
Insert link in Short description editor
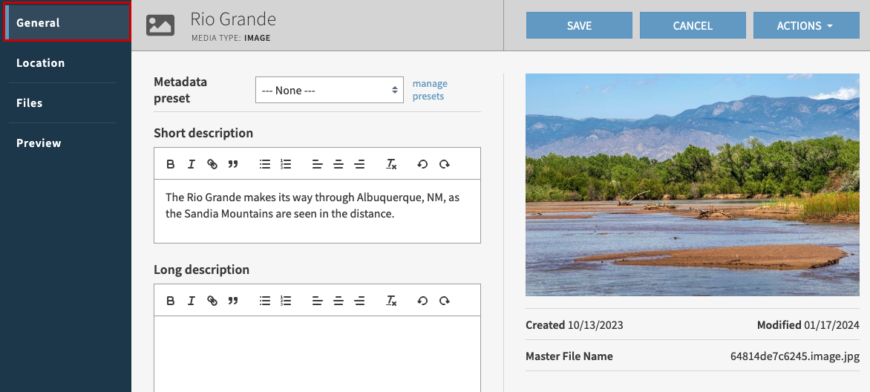212,164
